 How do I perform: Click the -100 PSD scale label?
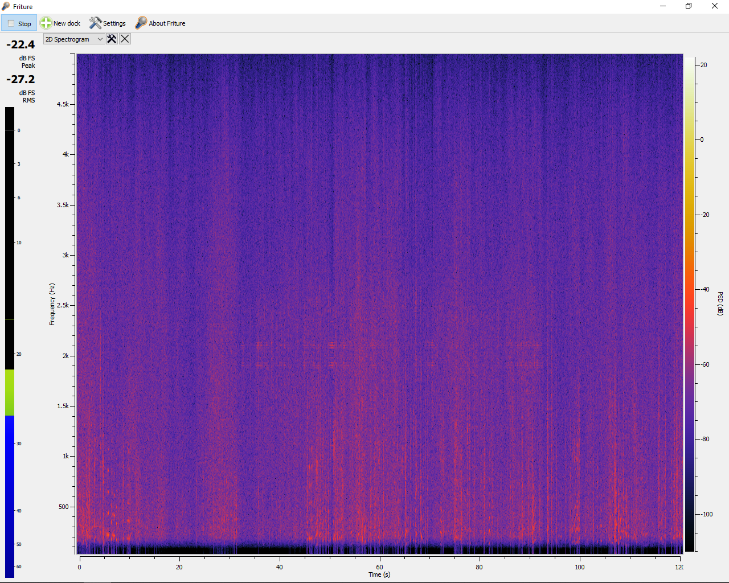[x=706, y=514]
